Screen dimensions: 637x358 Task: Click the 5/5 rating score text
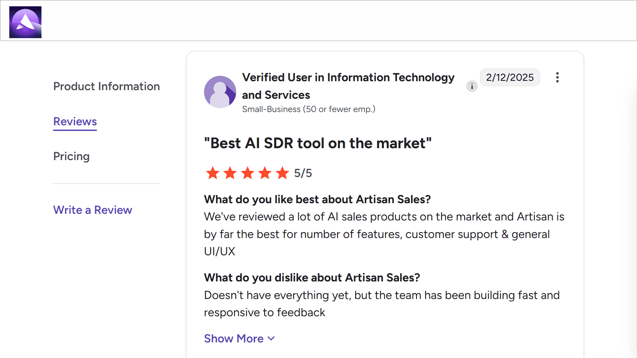tap(303, 173)
